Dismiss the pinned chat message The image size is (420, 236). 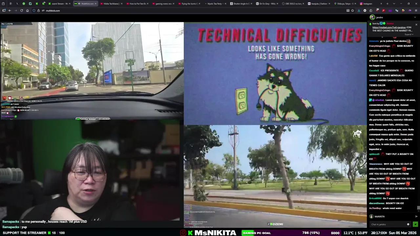(x=416, y=25)
